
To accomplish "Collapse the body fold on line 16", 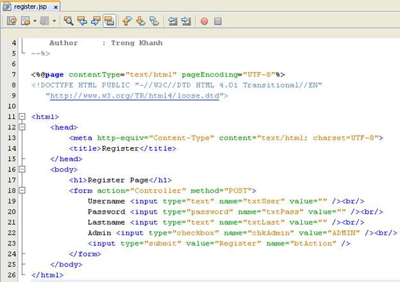I will [22, 169].
